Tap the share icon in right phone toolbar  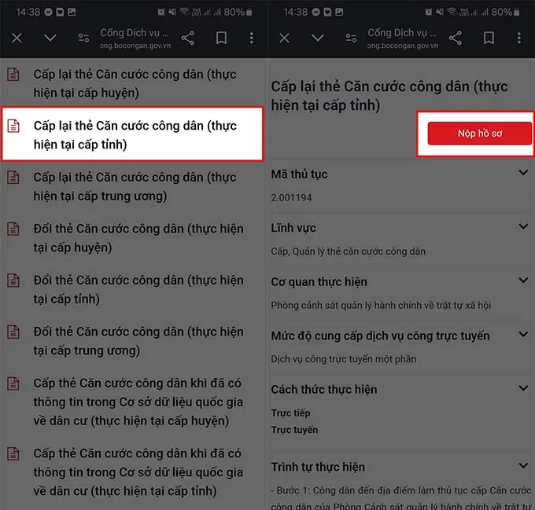tap(456, 38)
